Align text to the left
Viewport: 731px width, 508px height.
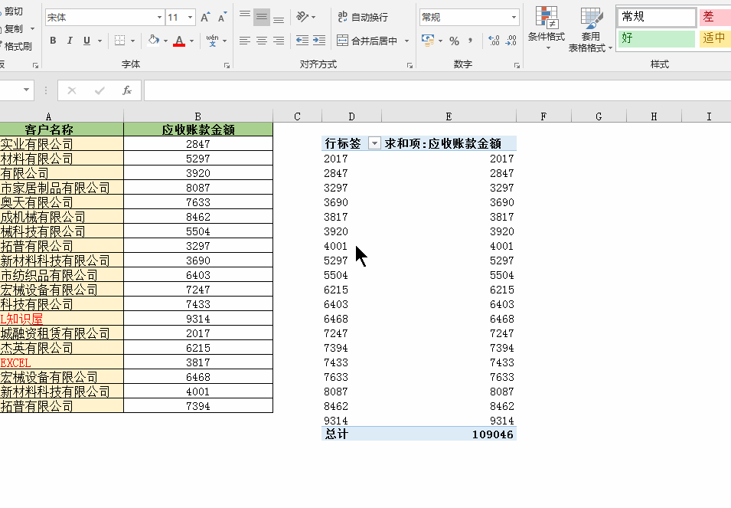coord(245,41)
